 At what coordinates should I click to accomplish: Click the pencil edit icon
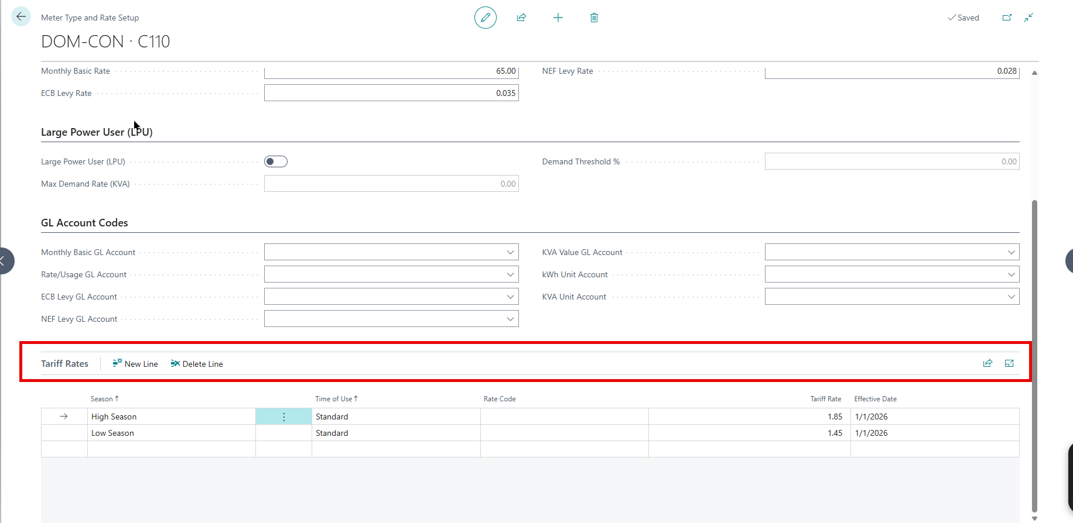486,18
